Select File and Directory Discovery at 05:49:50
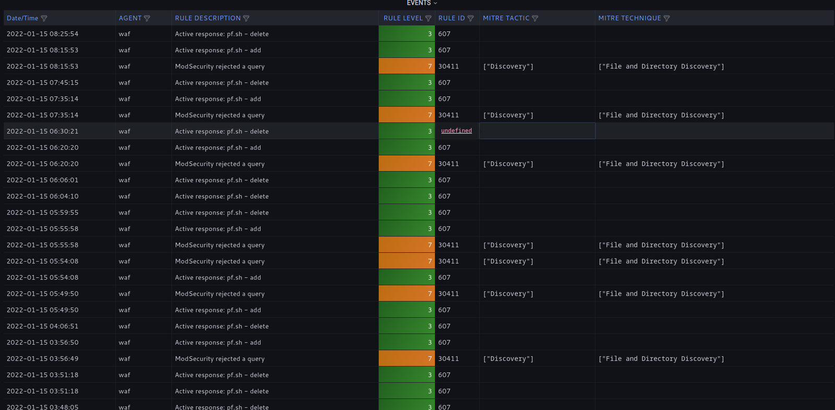 pos(661,294)
